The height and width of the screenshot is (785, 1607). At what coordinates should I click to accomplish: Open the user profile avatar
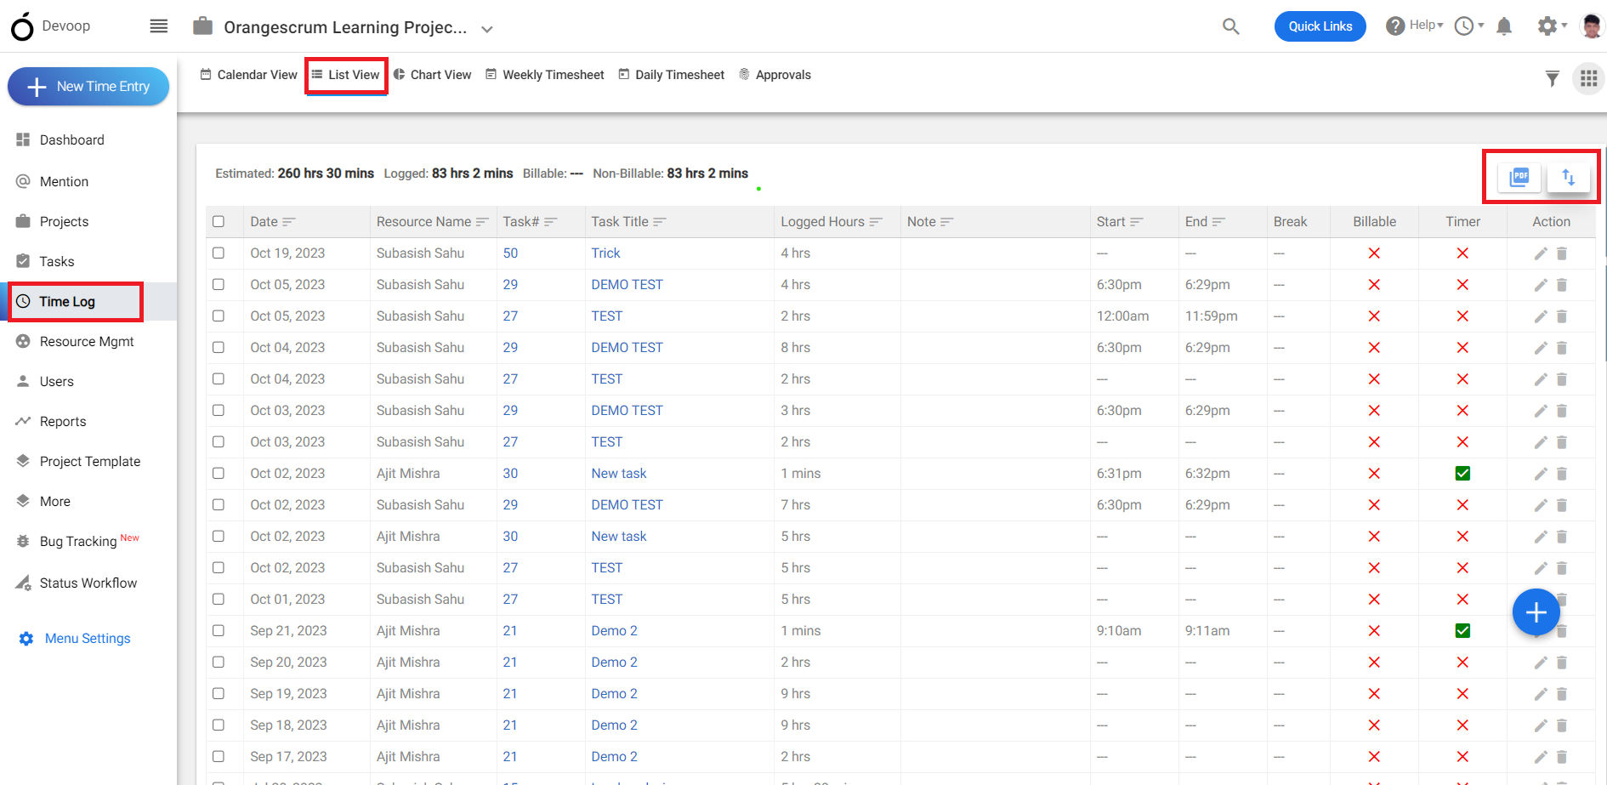pos(1592,26)
